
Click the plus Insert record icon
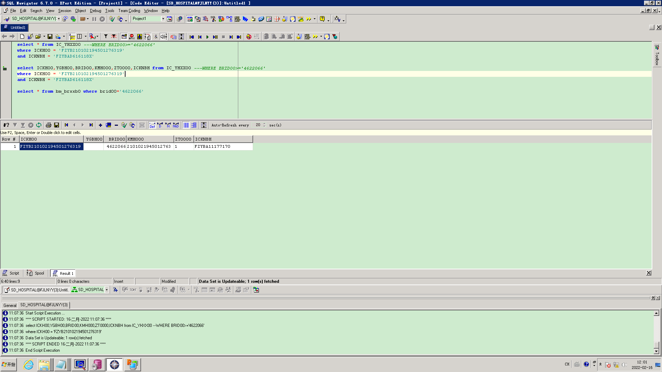[x=100, y=125]
